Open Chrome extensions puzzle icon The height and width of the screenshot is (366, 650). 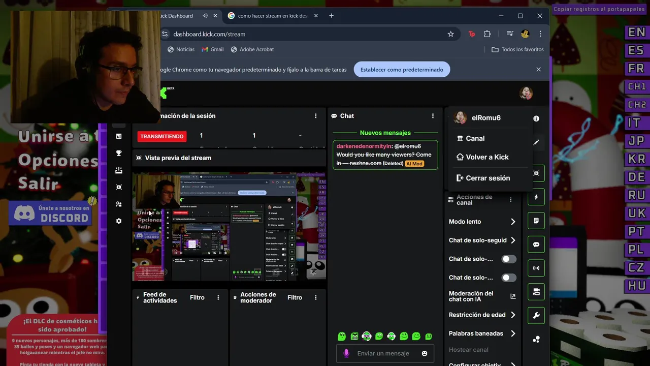487,34
